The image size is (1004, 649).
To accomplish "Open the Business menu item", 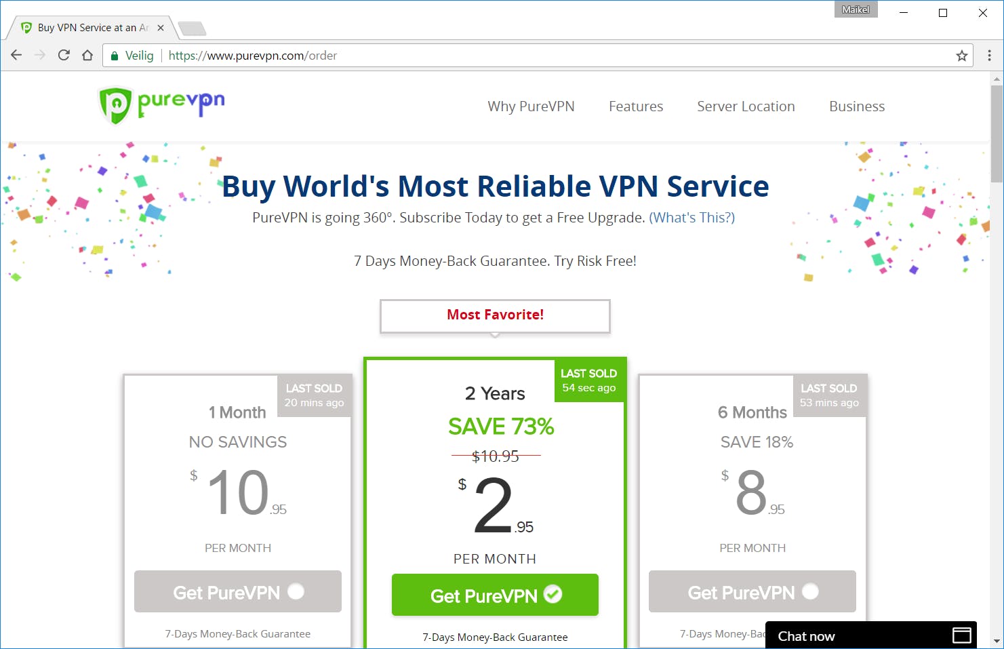I will click(857, 106).
